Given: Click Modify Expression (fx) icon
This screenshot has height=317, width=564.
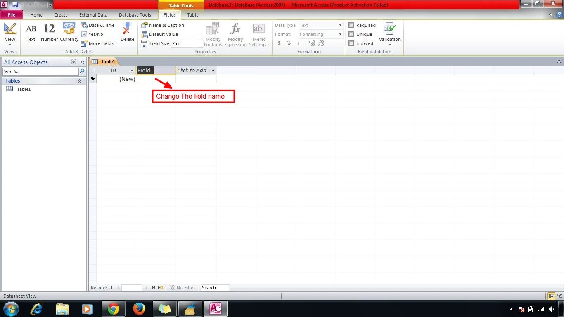Looking at the screenshot, I should click(235, 34).
